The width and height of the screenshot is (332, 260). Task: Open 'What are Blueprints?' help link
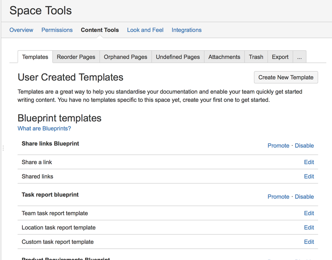44,129
